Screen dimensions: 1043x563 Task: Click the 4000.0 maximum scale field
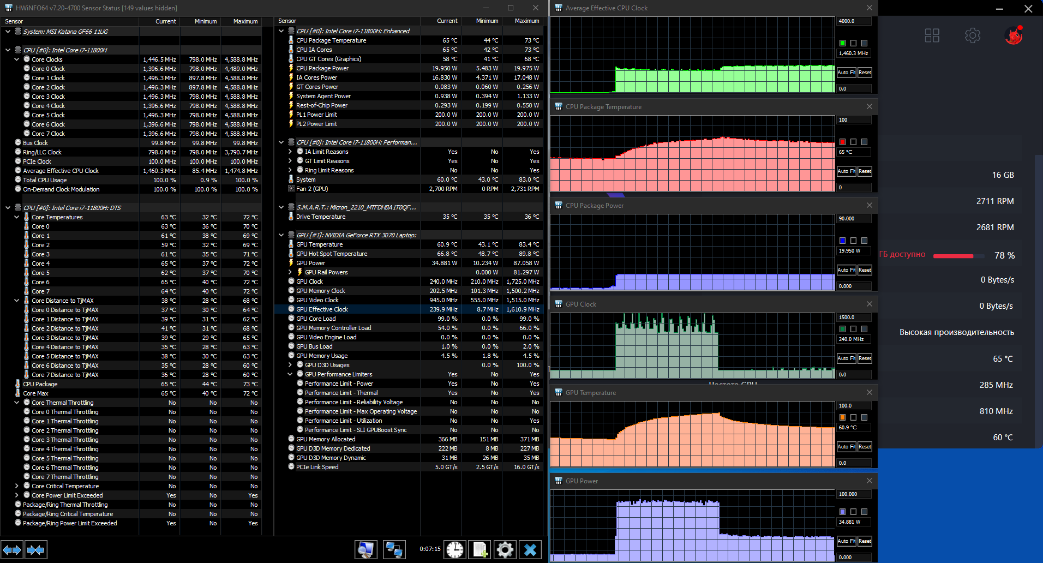[853, 21]
